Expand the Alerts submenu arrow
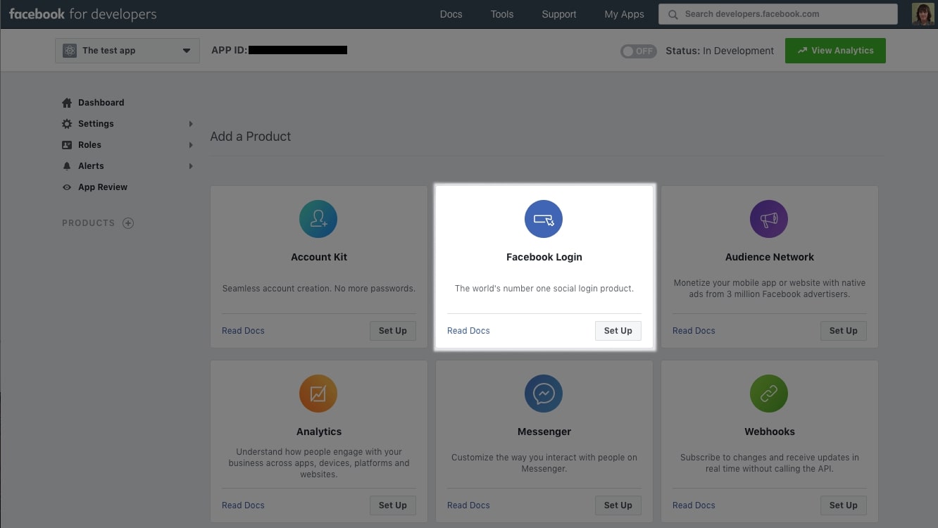This screenshot has width=938, height=528. [191, 166]
